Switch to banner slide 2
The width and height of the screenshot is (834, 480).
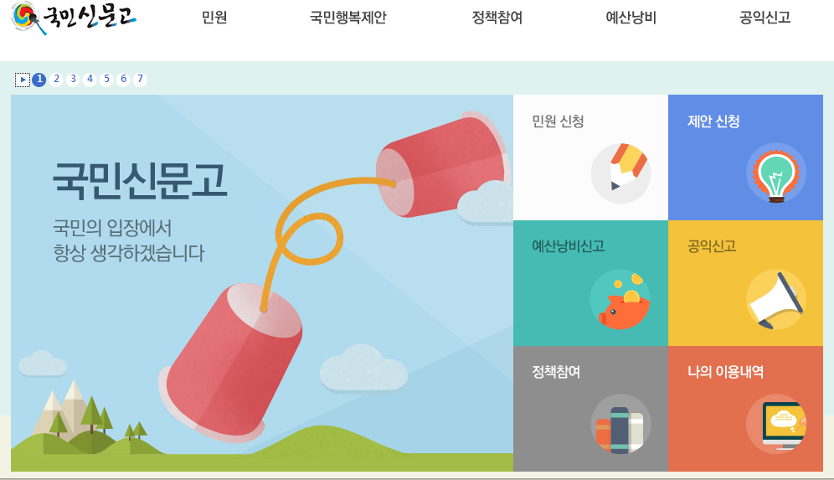pos(56,80)
